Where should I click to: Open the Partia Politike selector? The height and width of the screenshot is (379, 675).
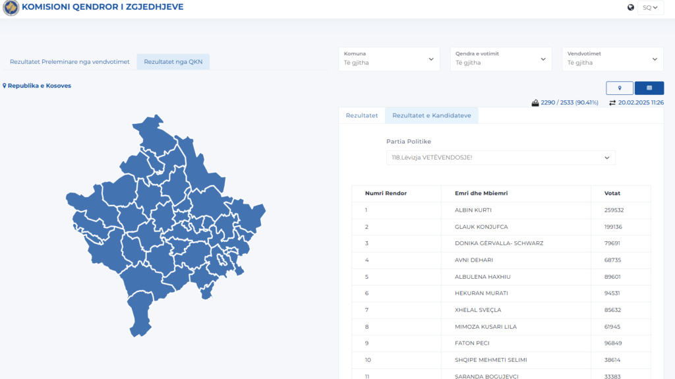(x=500, y=158)
